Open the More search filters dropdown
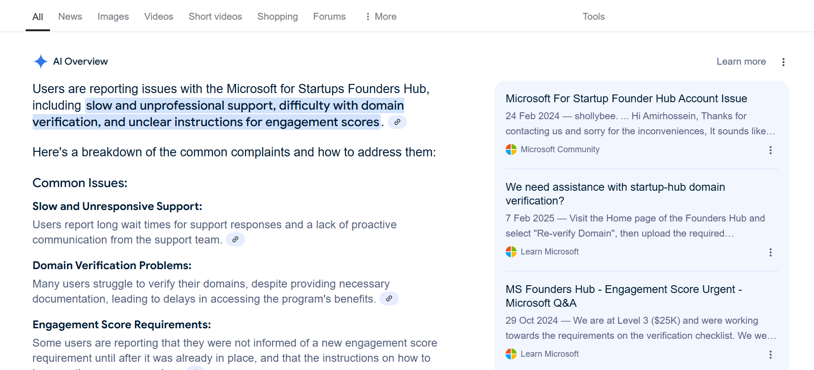 click(x=381, y=17)
